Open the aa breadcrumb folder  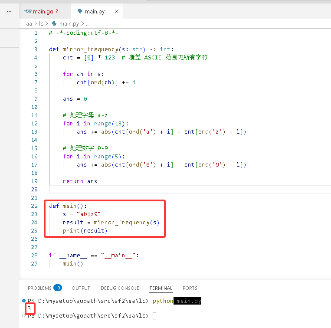point(29,23)
